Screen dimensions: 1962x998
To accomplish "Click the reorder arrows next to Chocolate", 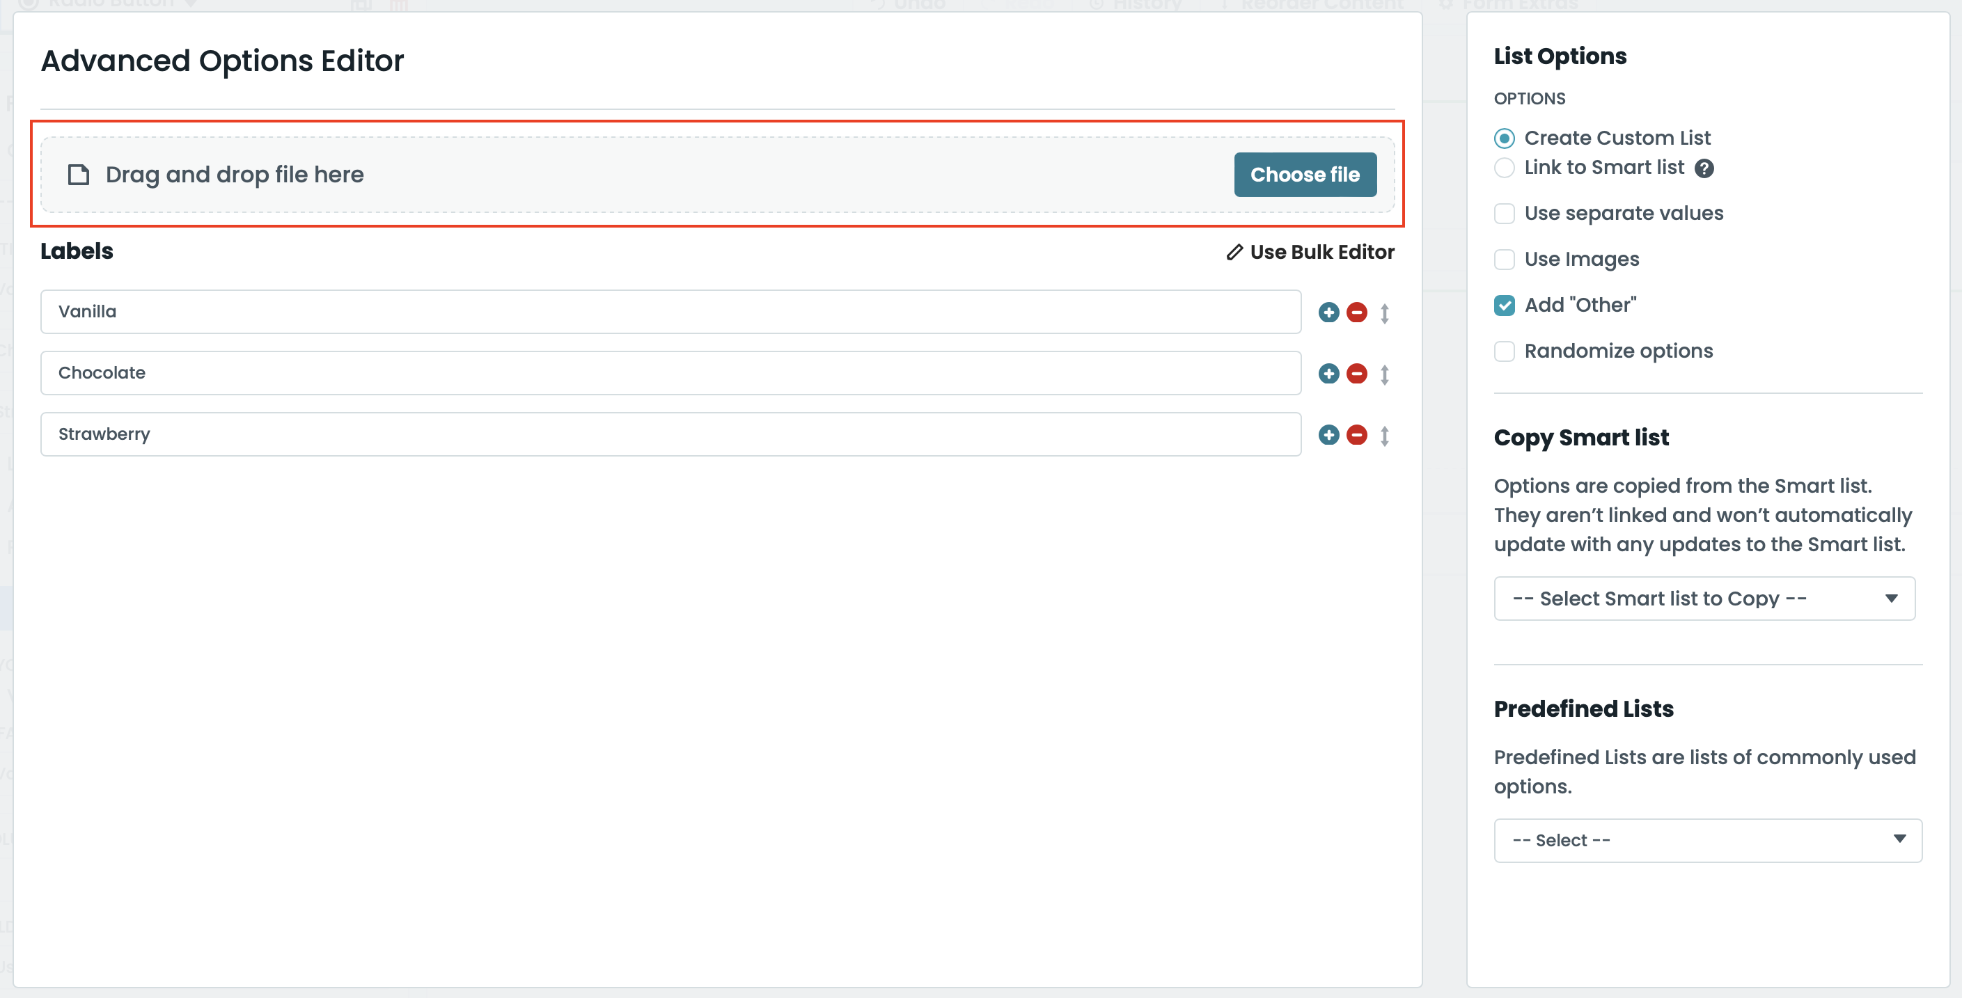I will click(1386, 373).
